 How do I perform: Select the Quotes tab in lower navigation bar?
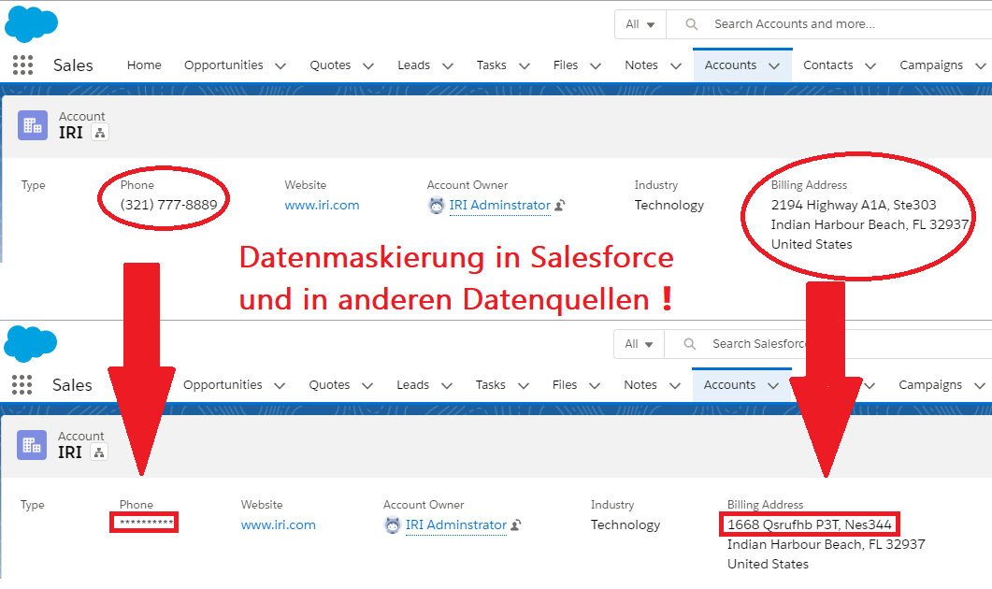pos(329,385)
